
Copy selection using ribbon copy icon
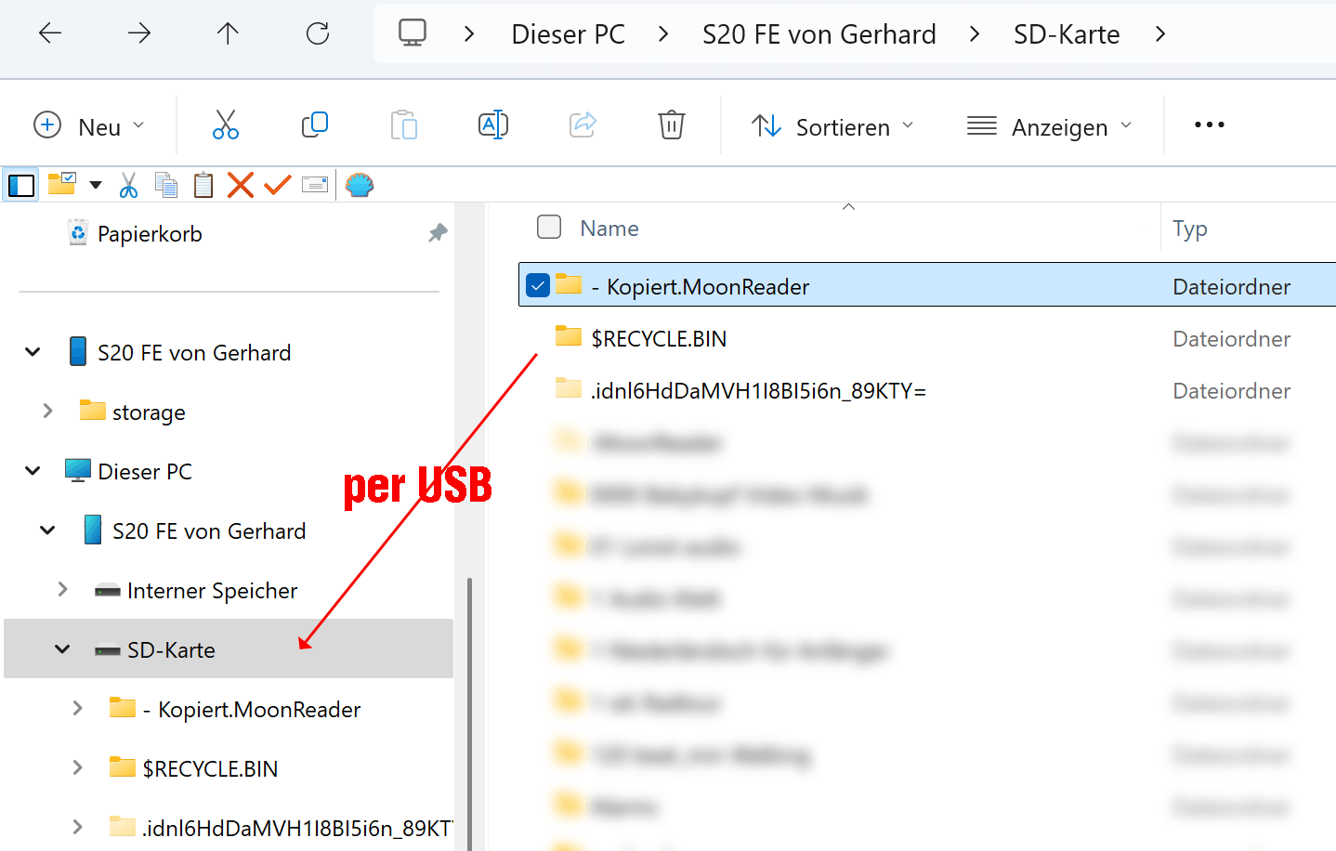click(x=315, y=124)
